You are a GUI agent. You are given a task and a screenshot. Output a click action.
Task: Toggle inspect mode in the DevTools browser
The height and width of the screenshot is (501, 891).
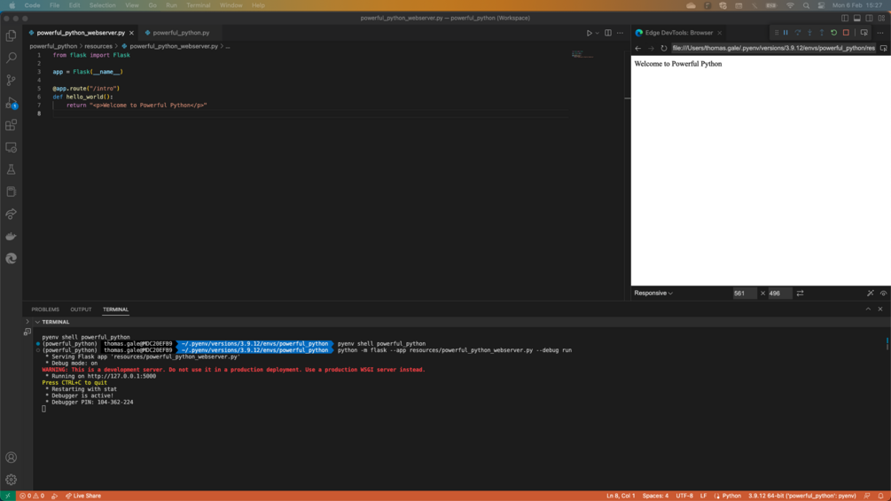pyautogui.click(x=884, y=48)
